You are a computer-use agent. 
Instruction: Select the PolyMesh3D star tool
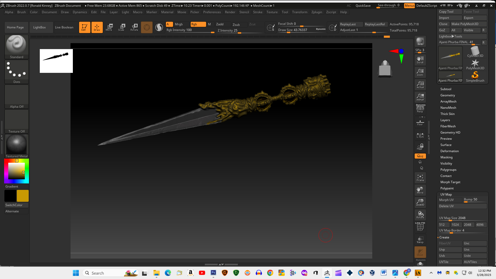tap(475, 64)
